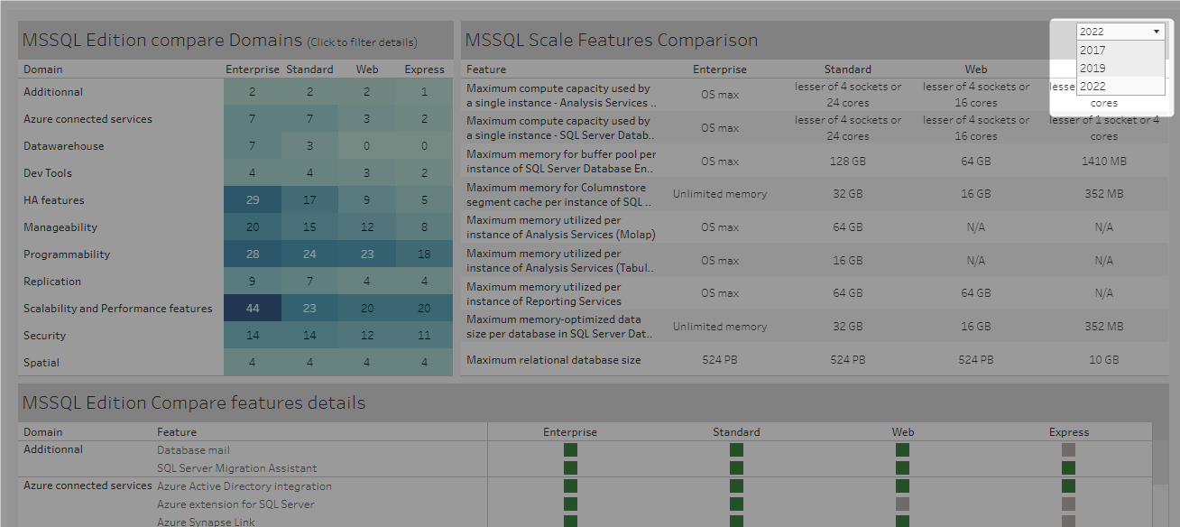
Task: Click SQL Server Migration Assistant Enterprise square
Action: point(570,467)
